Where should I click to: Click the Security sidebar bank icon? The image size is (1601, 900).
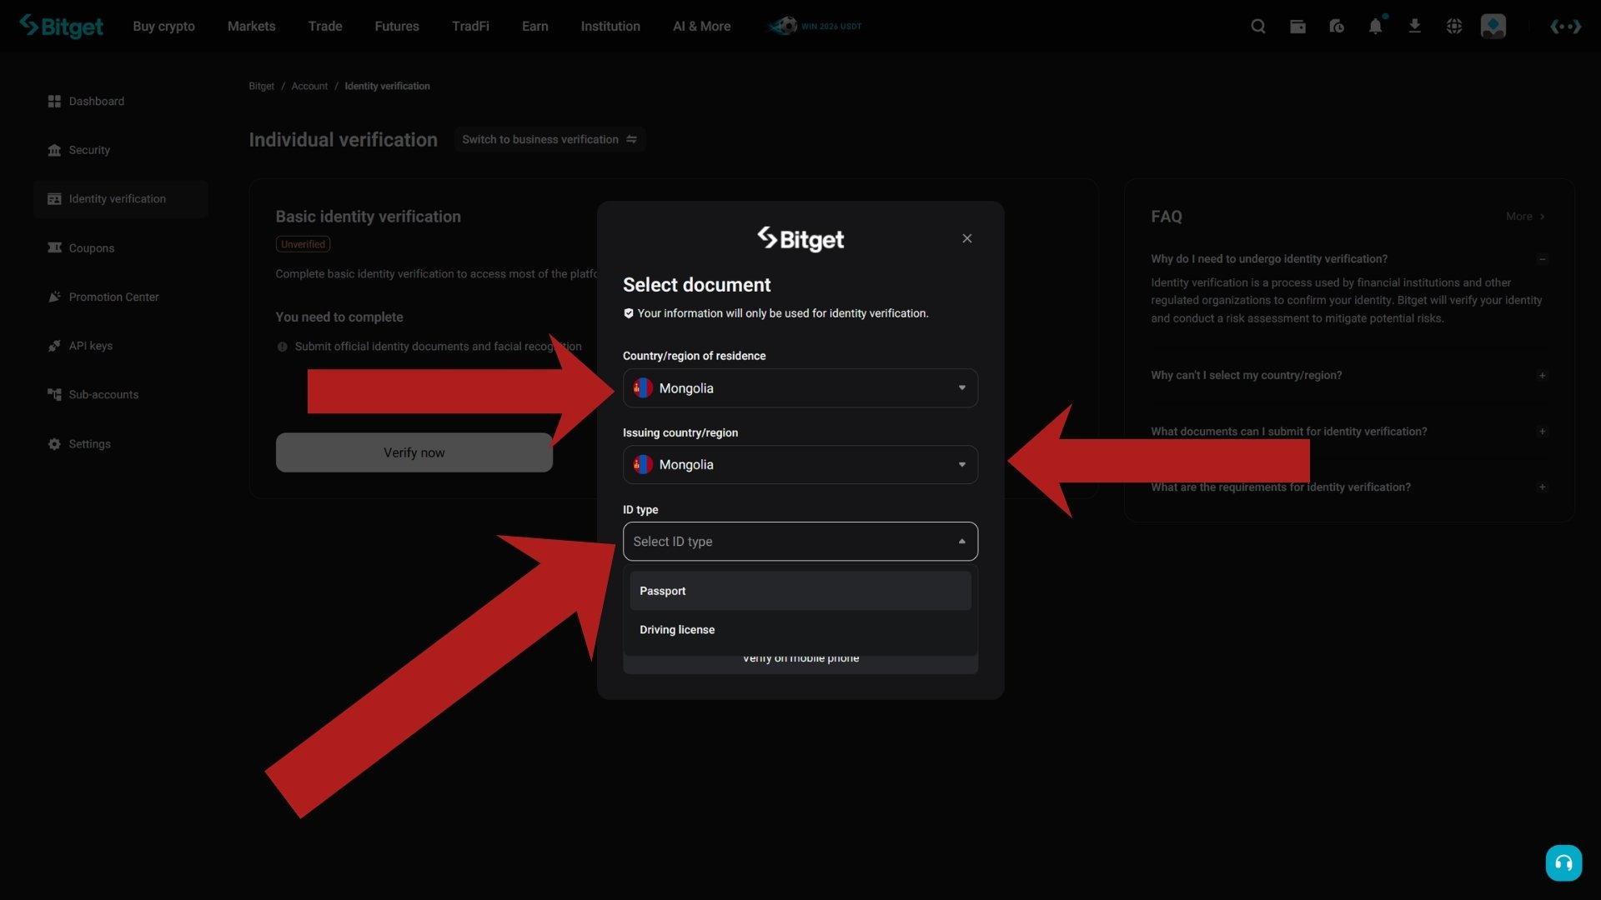[54, 150]
